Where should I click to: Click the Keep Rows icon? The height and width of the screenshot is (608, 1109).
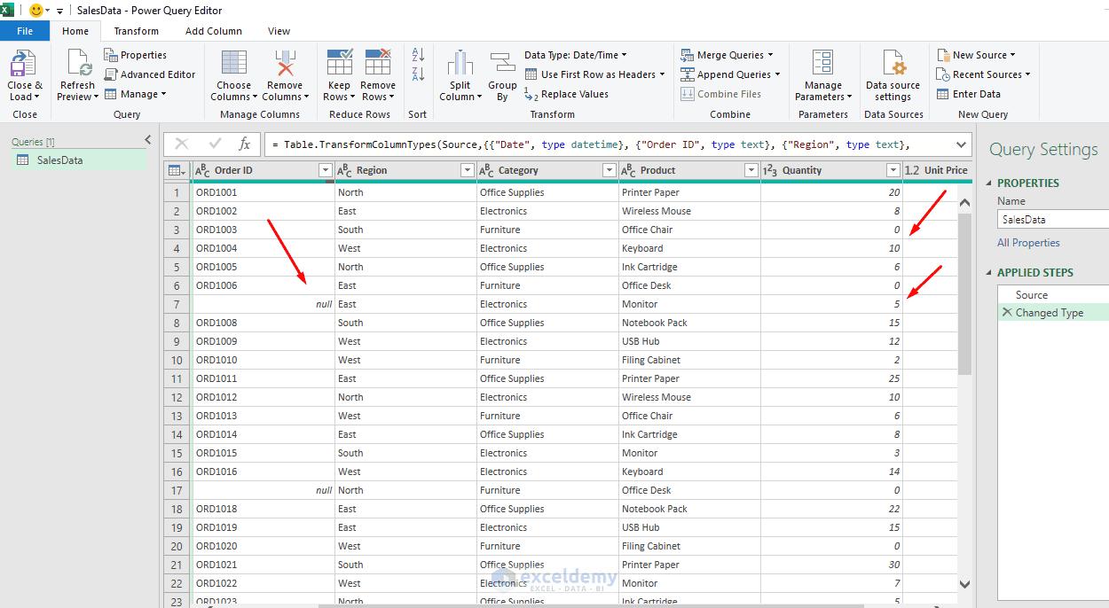click(340, 63)
